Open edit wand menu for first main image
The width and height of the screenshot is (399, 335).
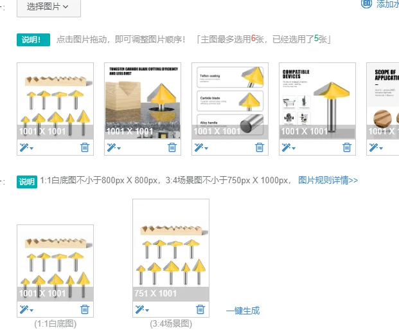[26, 147]
